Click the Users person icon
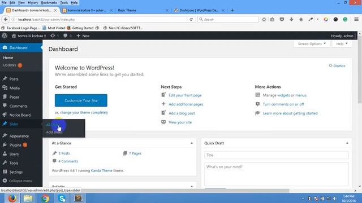 tap(5, 154)
